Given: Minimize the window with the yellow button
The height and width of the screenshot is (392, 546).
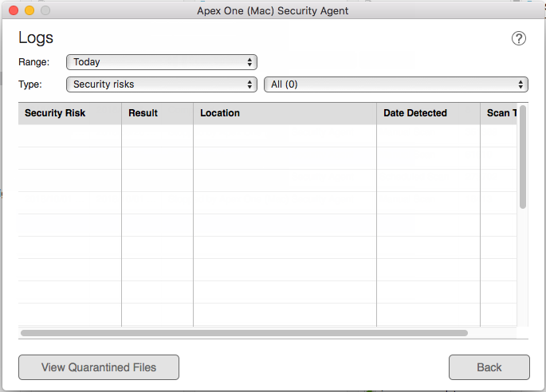Looking at the screenshot, I should point(29,11).
